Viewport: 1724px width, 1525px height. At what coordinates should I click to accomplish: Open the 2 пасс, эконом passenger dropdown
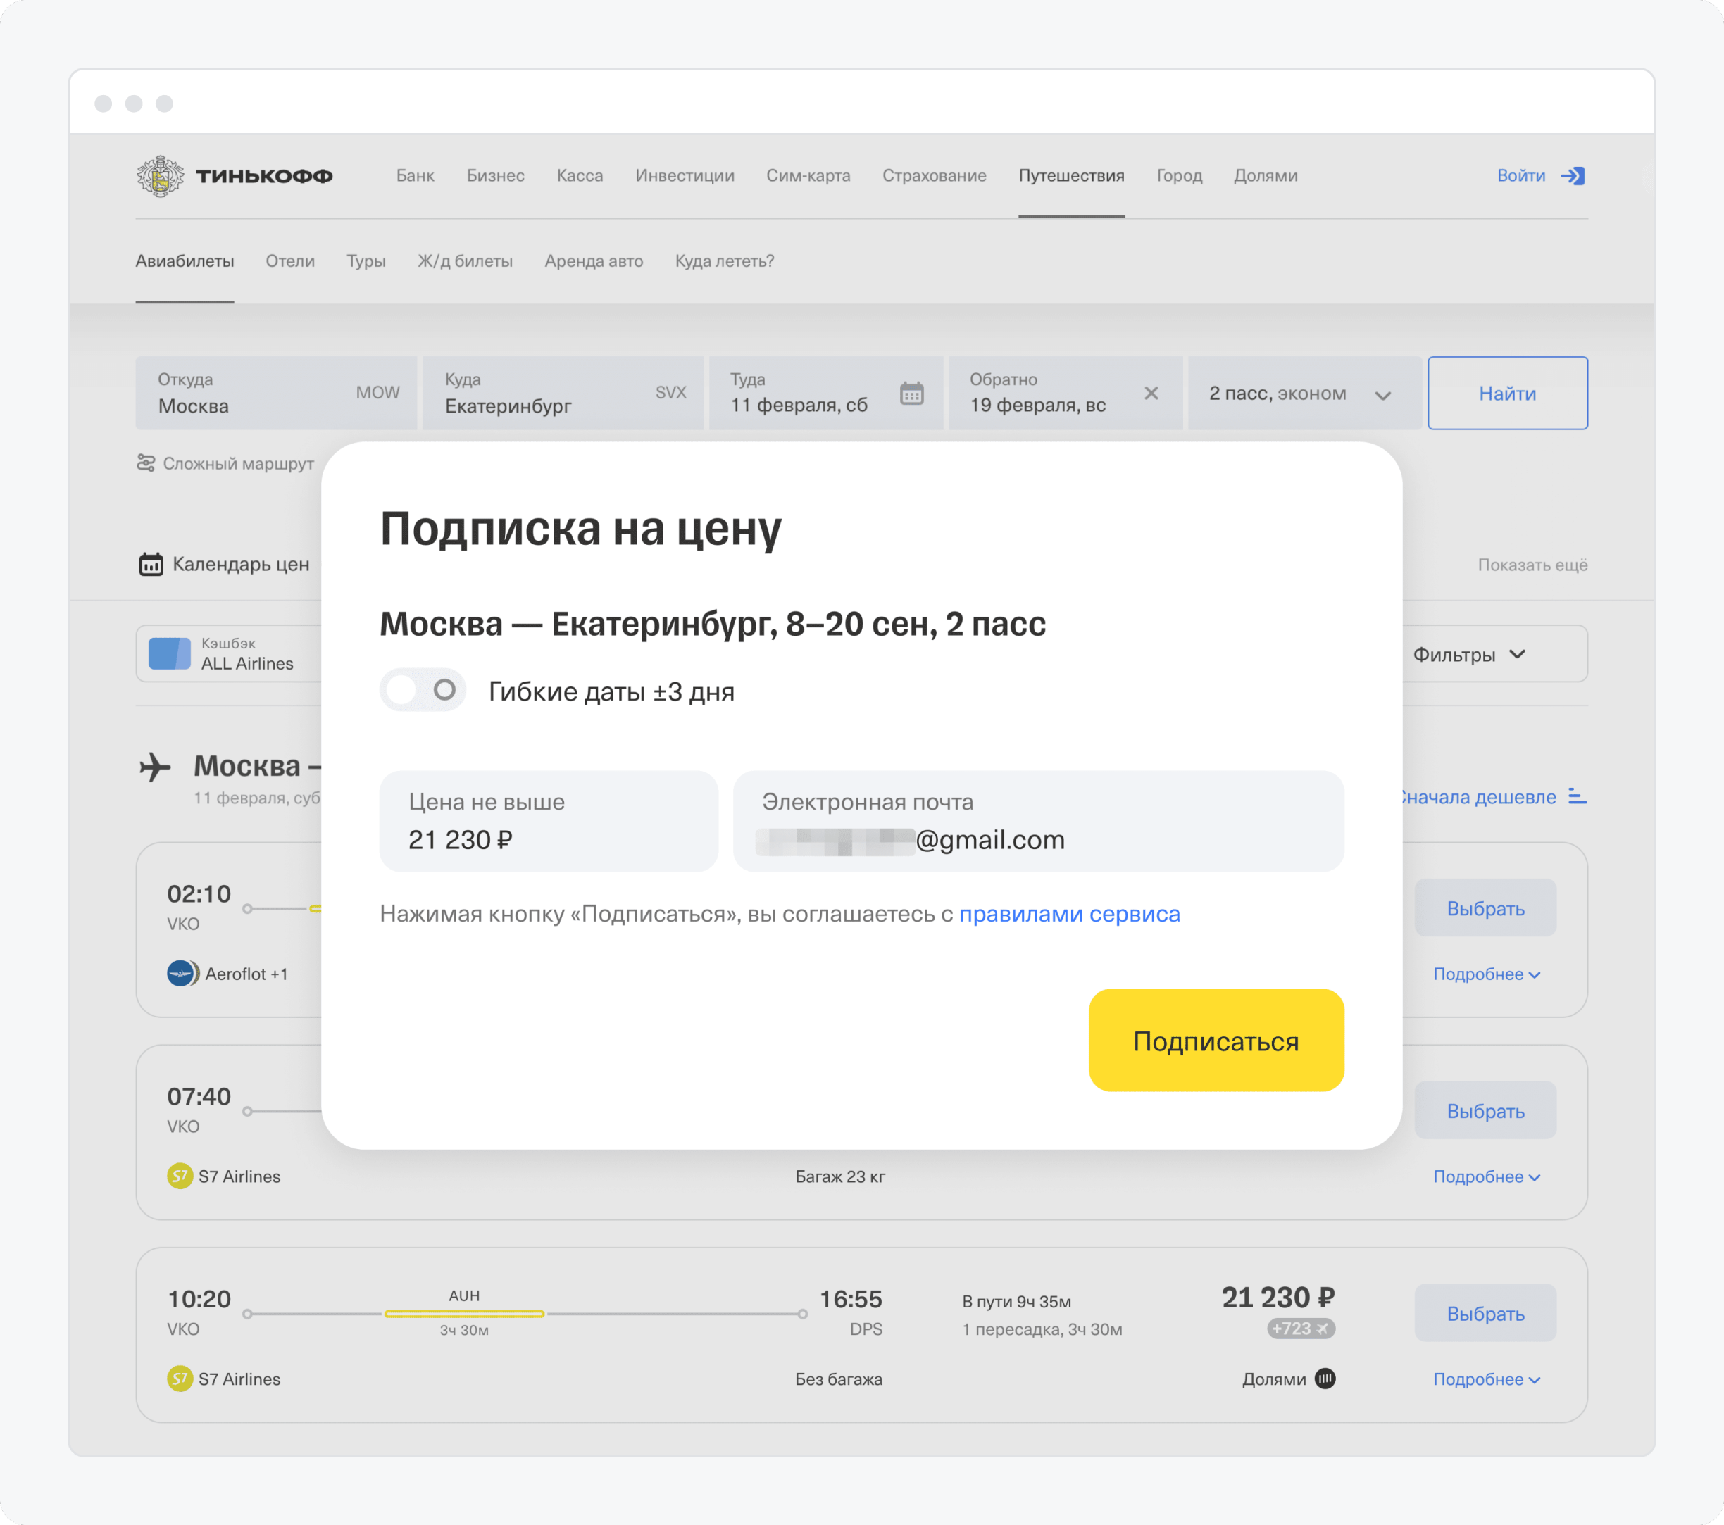coord(1304,393)
